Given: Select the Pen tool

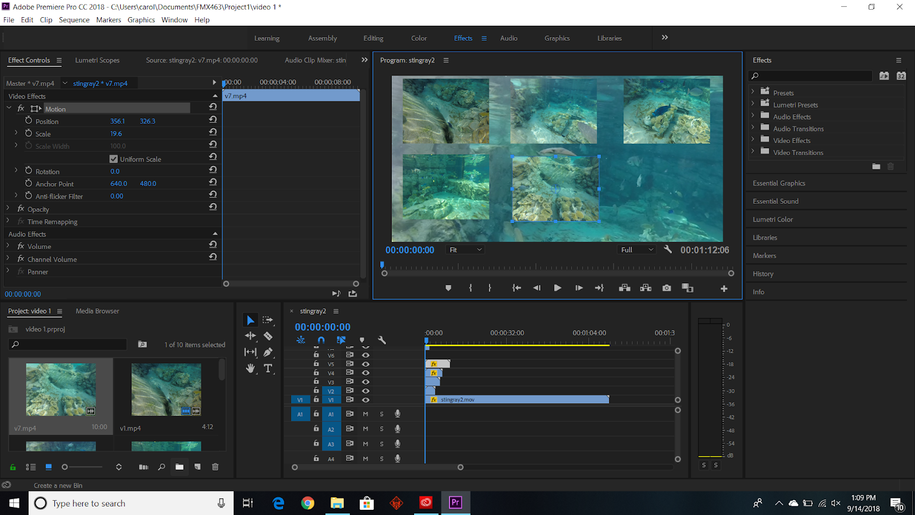Looking at the screenshot, I should click(268, 352).
